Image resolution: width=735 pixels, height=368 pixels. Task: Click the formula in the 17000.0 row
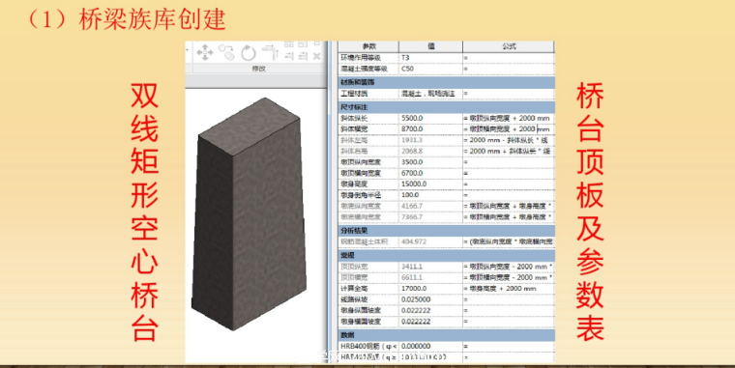509,289
